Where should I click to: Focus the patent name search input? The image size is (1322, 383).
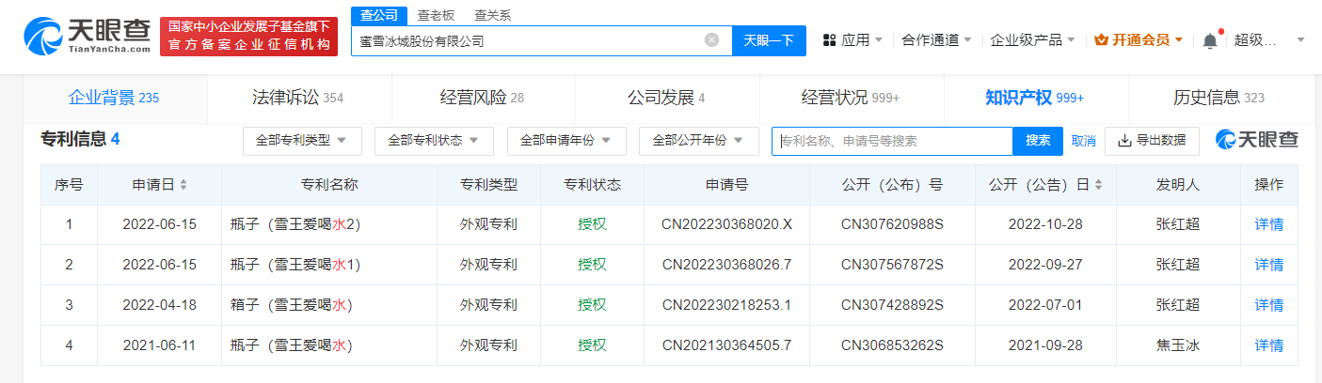point(892,141)
